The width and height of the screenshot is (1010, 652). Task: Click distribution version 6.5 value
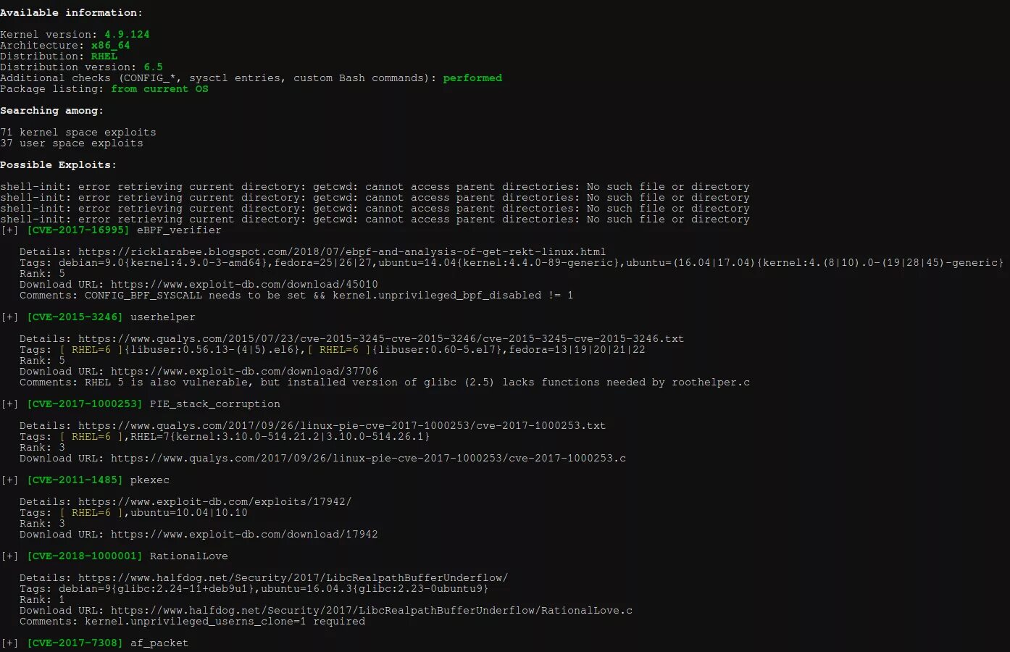[153, 67]
